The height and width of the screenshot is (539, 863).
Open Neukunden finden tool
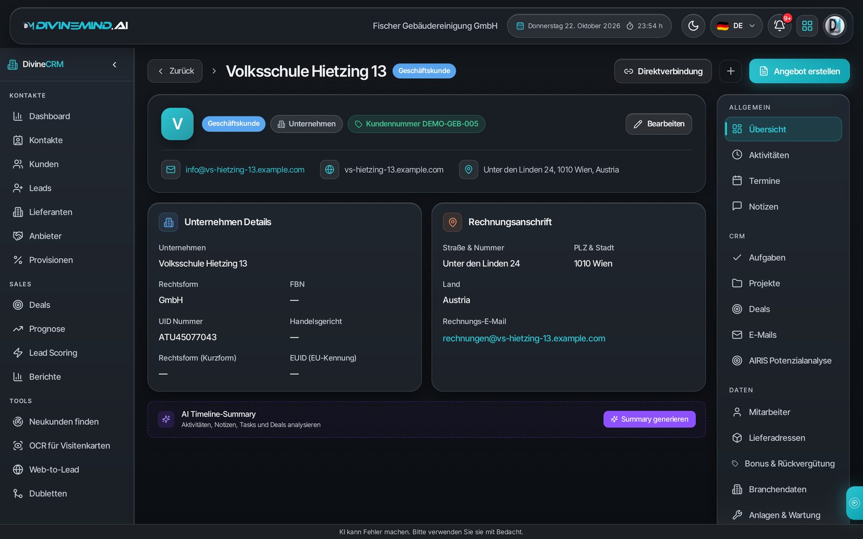(67, 422)
